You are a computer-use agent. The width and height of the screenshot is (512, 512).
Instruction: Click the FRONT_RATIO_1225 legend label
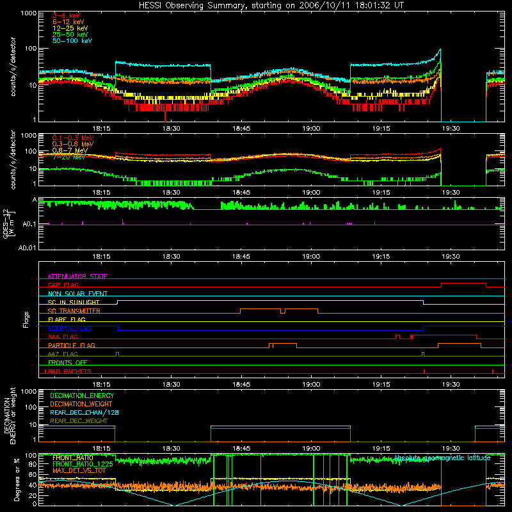click(x=83, y=464)
